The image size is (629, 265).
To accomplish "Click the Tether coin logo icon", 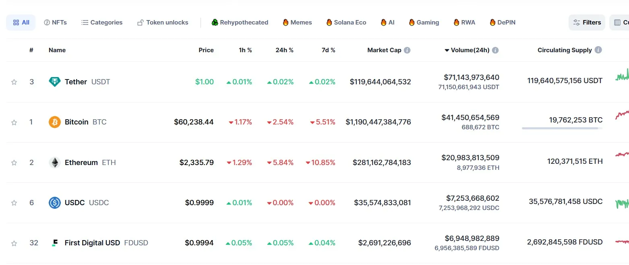I will (54, 82).
